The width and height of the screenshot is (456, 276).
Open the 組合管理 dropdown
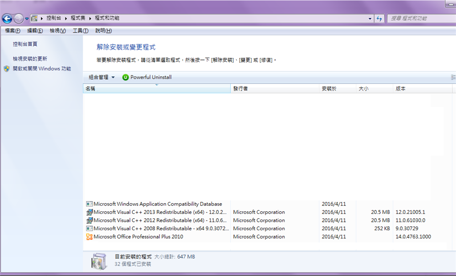(x=102, y=77)
